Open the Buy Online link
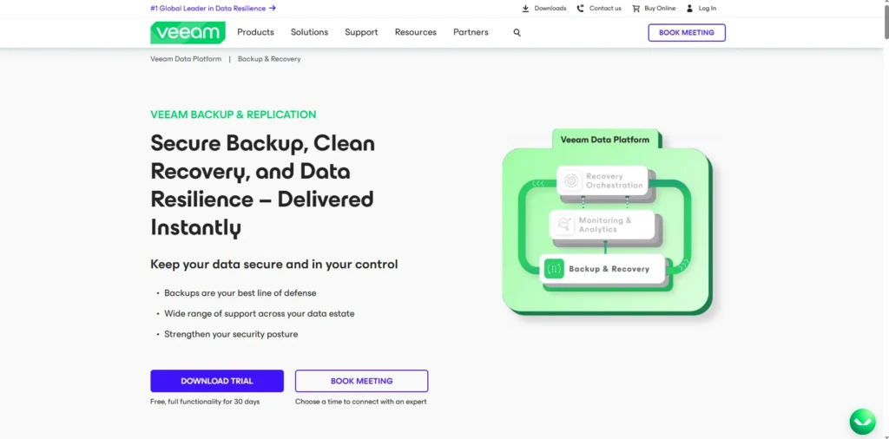This screenshot has width=889, height=439. [660, 9]
